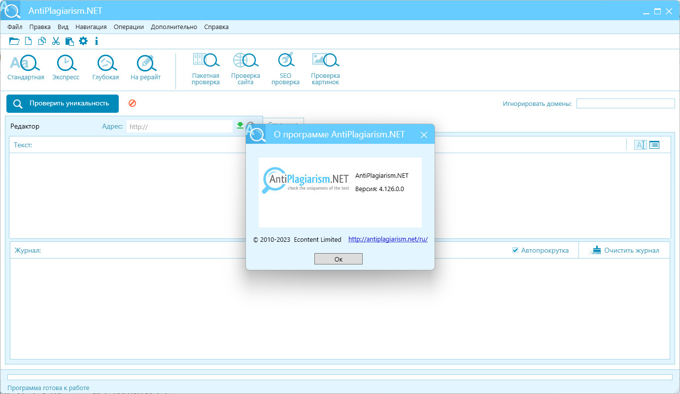Open the Вид menu
The height and width of the screenshot is (394, 680).
63,27
